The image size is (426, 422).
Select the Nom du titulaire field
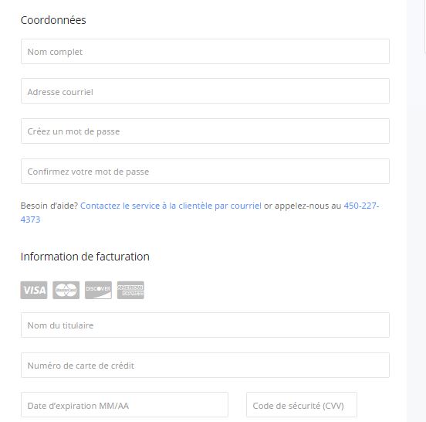[205, 325]
